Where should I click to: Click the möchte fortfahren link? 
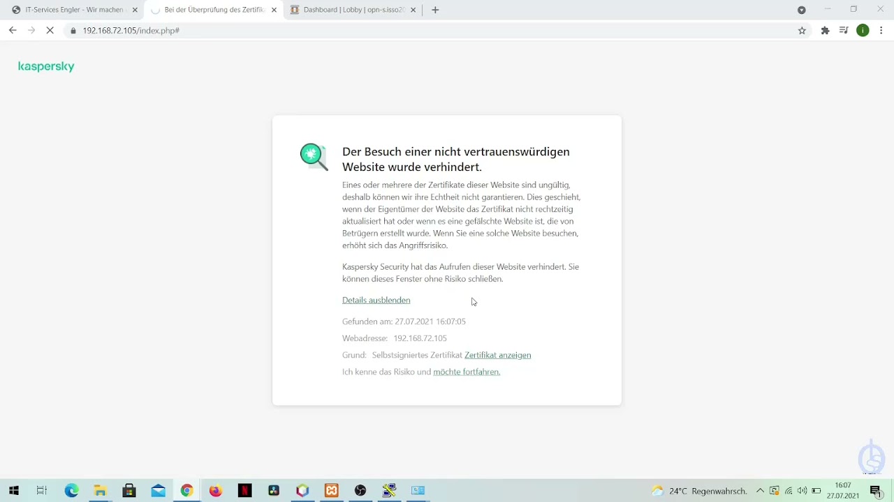pyautogui.click(x=467, y=372)
